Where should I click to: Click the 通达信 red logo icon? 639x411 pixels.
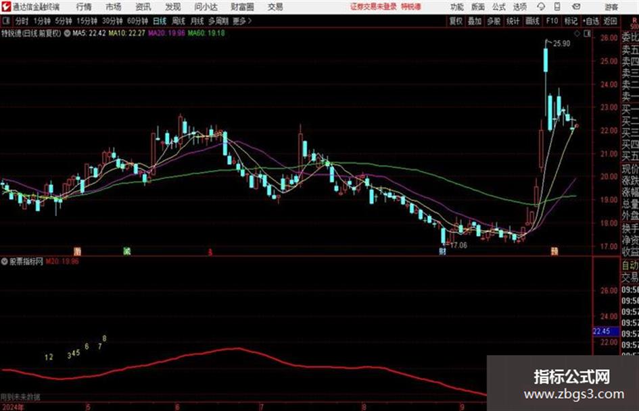[x=6, y=7]
